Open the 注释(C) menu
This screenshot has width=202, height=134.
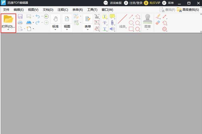tap(63, 10)
